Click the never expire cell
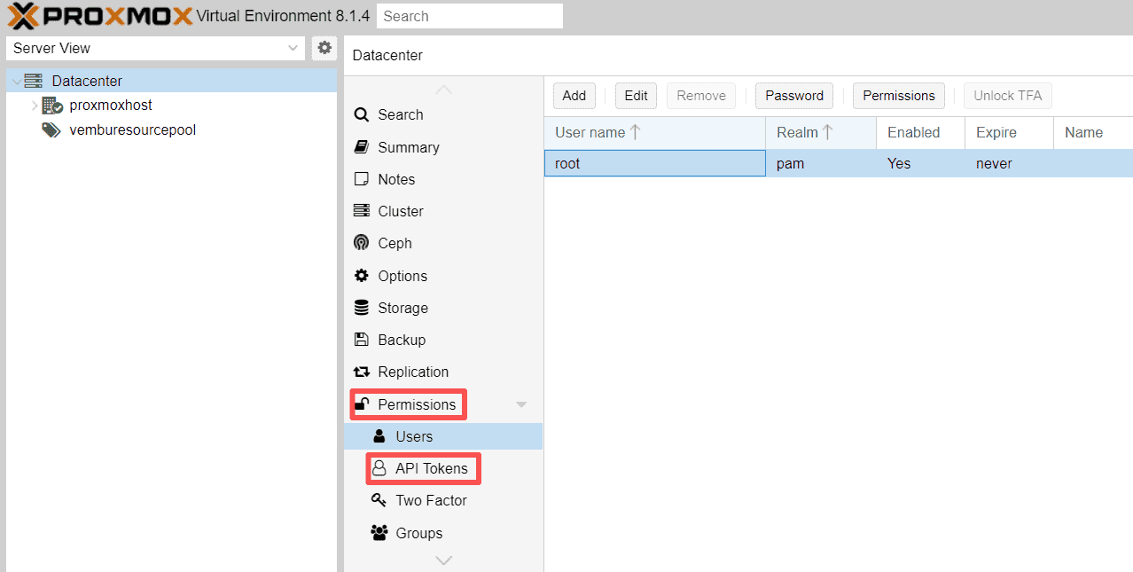 pyautogui.click(x=1009, y=163)
